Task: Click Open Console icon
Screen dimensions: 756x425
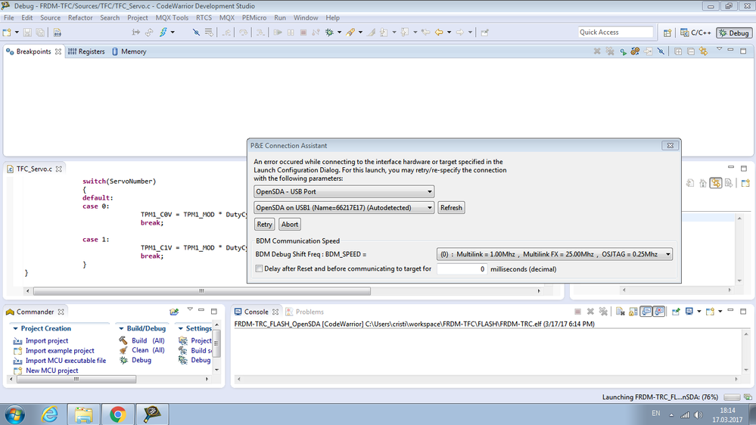Action: (710, 312)
